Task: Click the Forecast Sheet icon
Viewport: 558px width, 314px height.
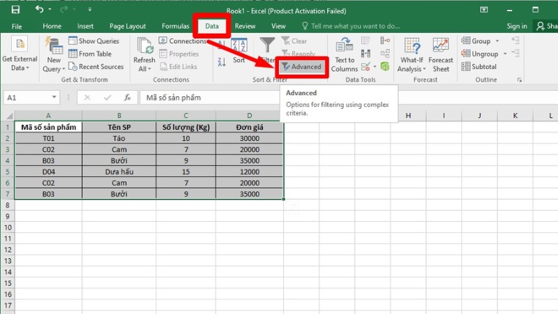Action: click(x=441, y=54)
